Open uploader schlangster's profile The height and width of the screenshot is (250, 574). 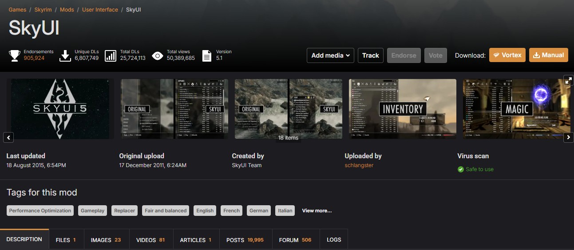click(x=359, y=165)
